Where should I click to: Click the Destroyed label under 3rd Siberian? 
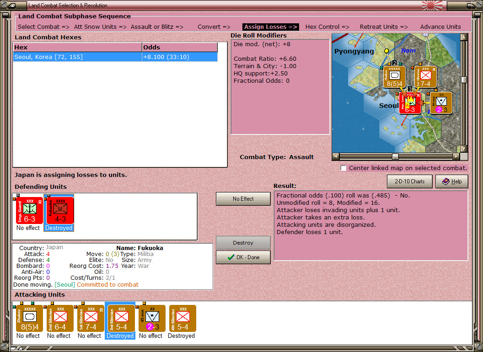(x=120, y=336)
